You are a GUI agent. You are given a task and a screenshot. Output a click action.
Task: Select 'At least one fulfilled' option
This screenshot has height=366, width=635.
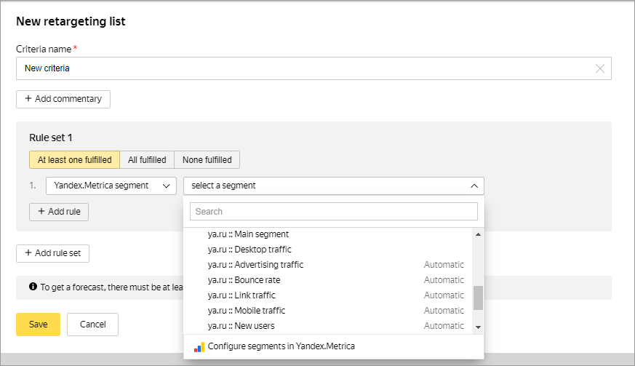coord(74,160)
